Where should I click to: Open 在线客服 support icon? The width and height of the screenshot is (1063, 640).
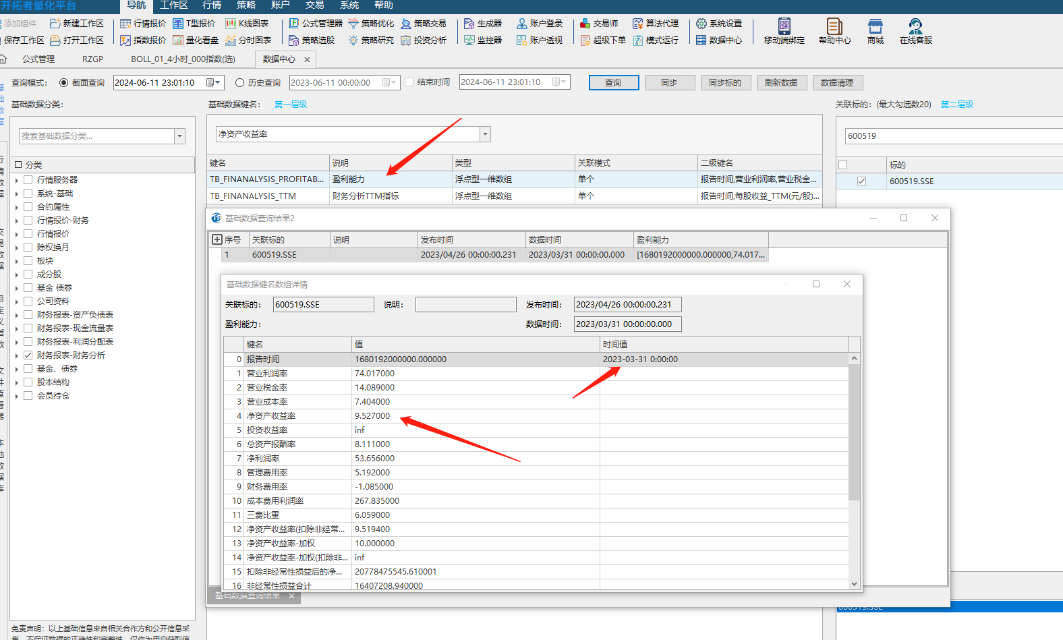point(915,31)
